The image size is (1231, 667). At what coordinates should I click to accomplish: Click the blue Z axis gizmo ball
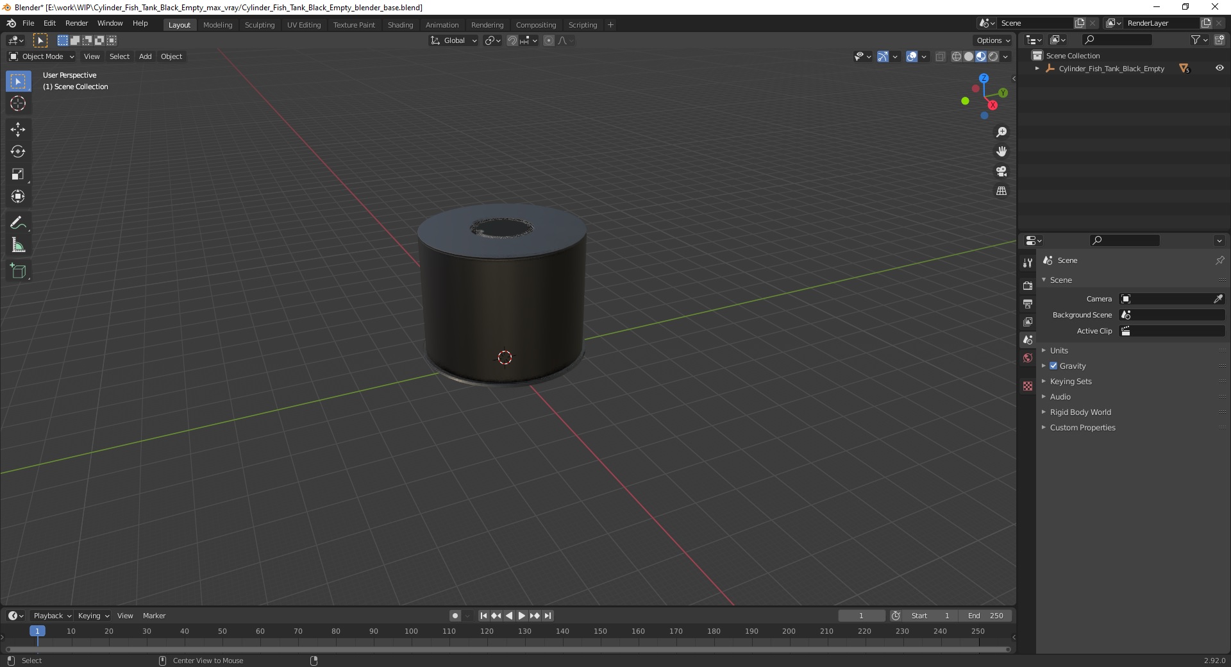coord(984,78)
